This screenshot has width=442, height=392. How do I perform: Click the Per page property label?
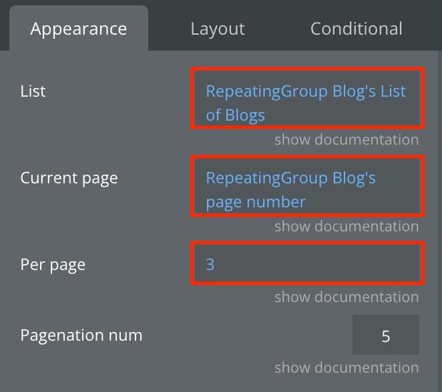(53, 265)
